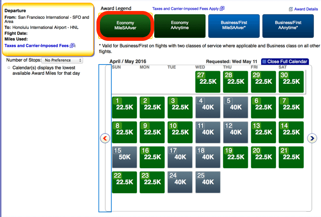Image resolution: width=321 pixels, height=217 pixels.
Task: Pick May 14 at 22.5K miles
Action: [291, 132]
